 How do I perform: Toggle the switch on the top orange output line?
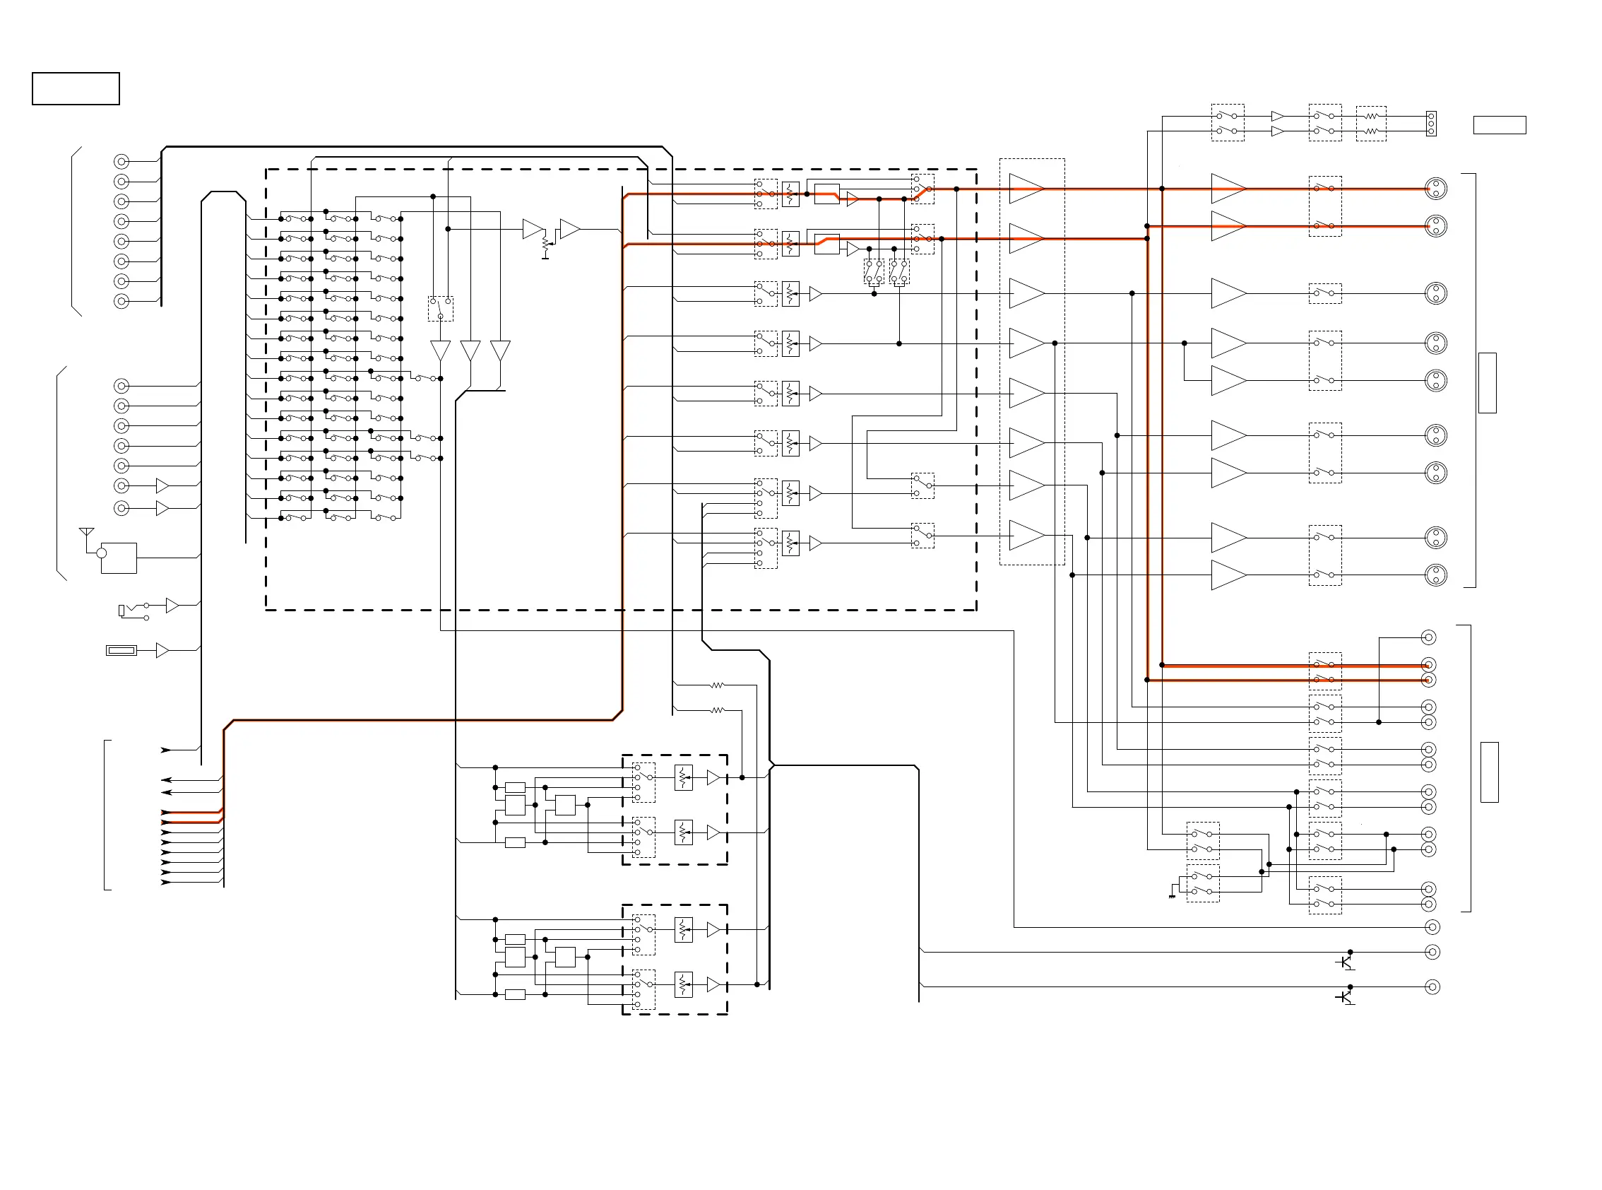click(1324, 188)
